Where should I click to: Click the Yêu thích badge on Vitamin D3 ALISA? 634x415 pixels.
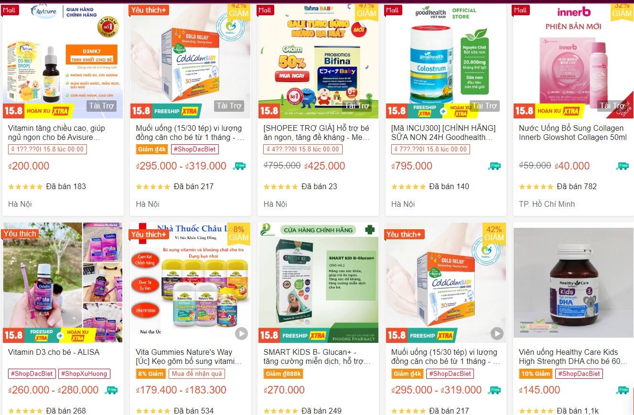click(20, 234)
